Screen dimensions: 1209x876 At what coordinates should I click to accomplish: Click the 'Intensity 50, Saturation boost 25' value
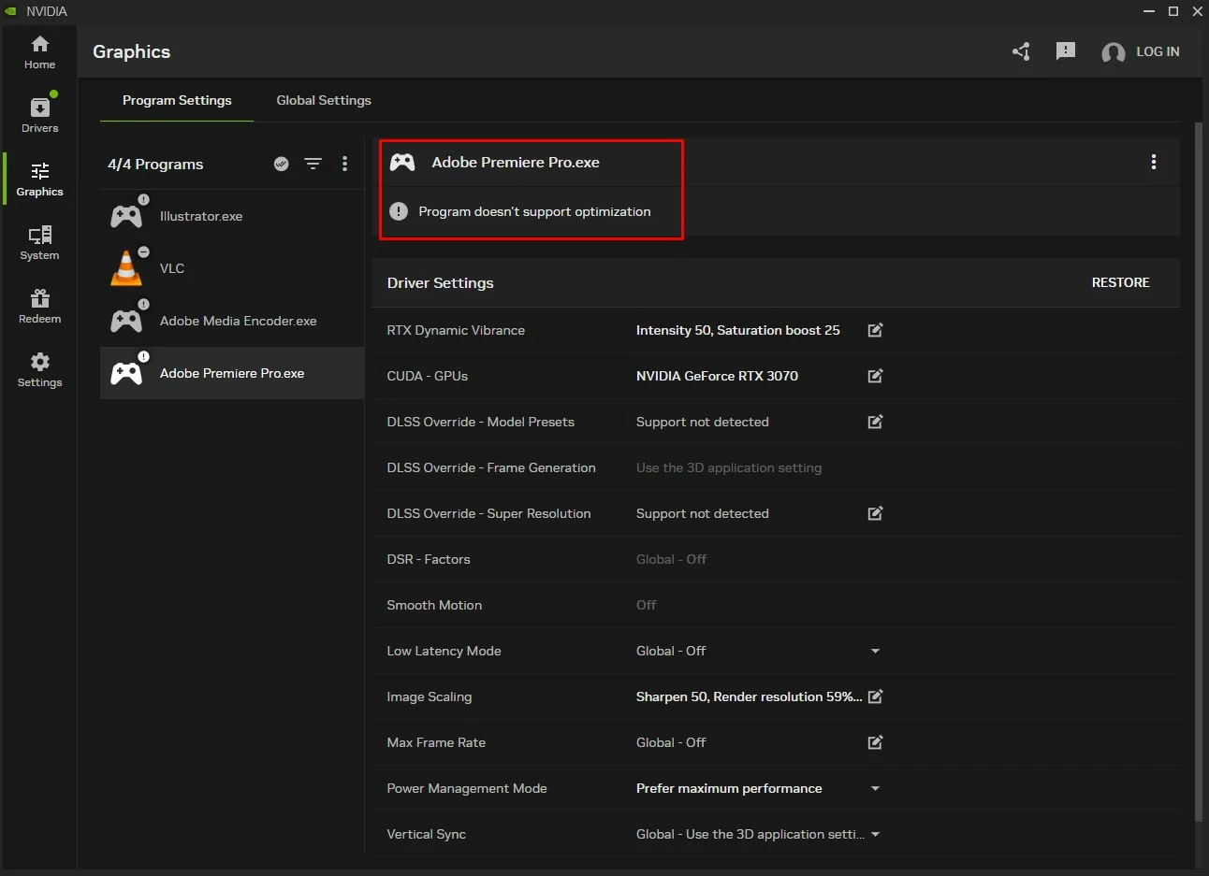tap(737, 330)
